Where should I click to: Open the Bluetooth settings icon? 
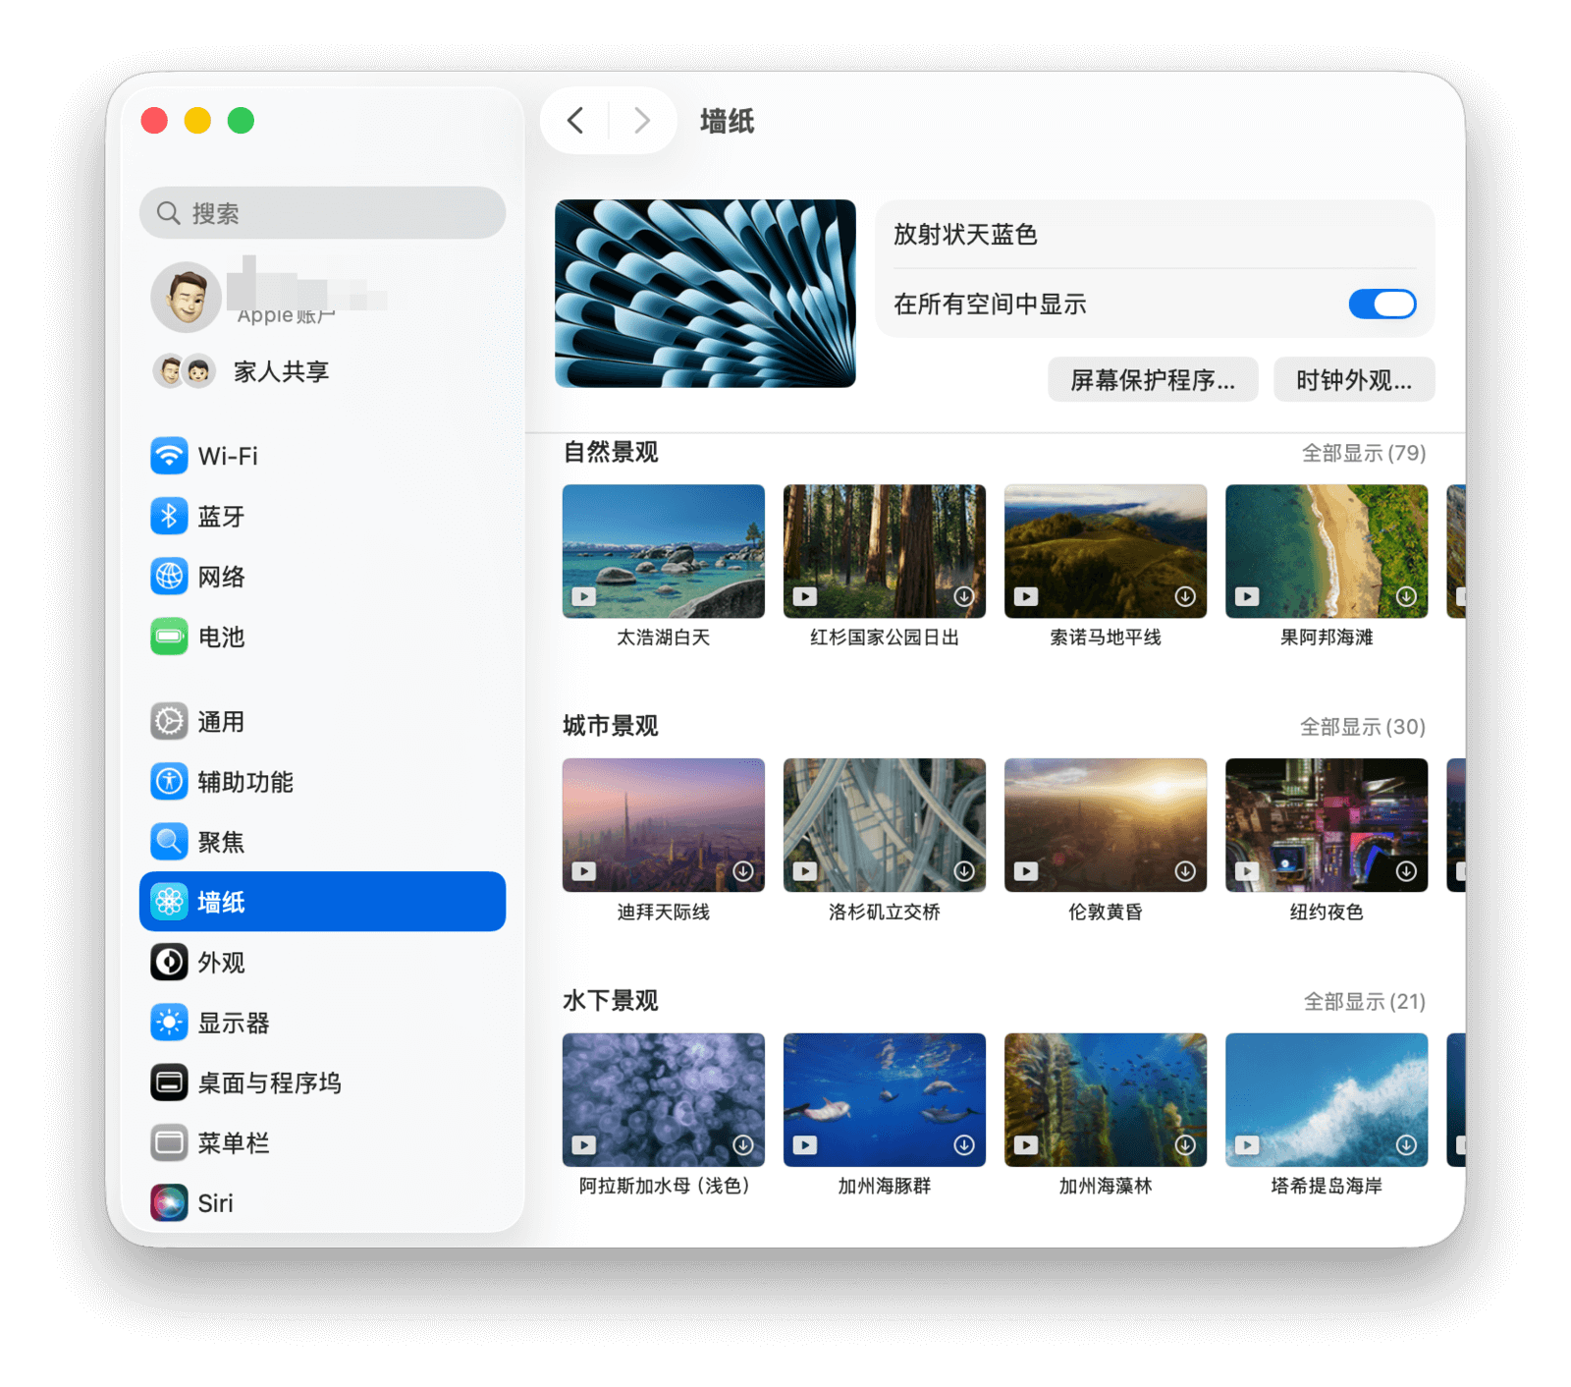click(169, 517)
